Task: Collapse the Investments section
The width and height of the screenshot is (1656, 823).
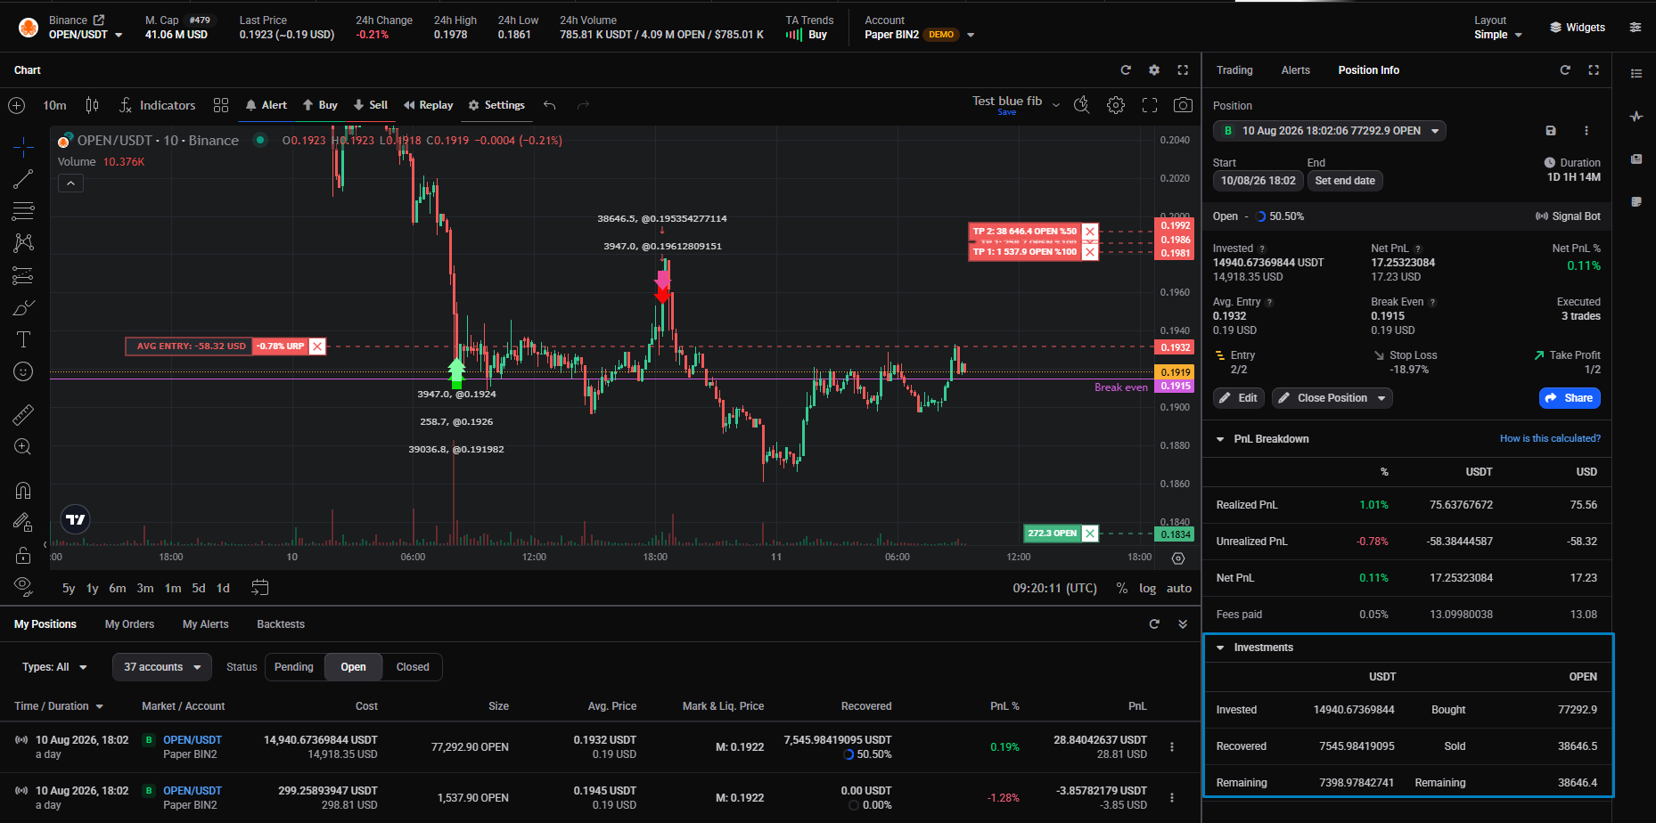Action: (x=1220, y=648)
